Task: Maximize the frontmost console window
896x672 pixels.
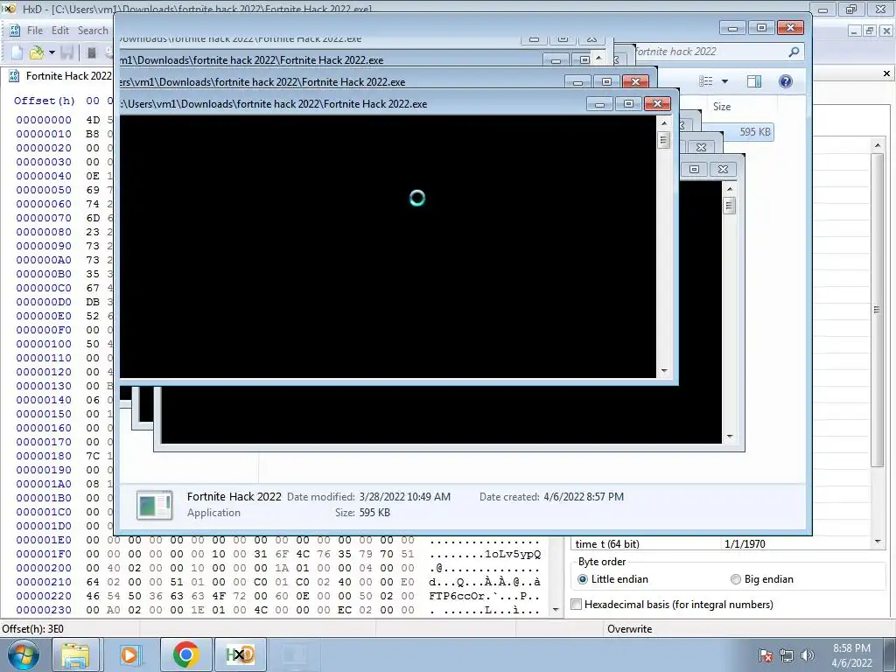Action: click(628, 103)
